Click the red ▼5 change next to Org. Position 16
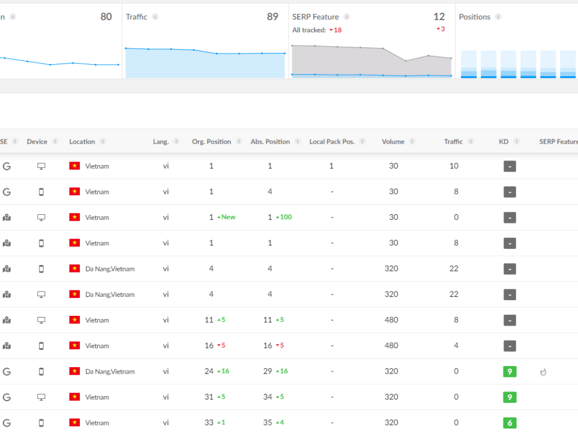The width and height of the screenshot is (578, 433). tap(221, 345)
